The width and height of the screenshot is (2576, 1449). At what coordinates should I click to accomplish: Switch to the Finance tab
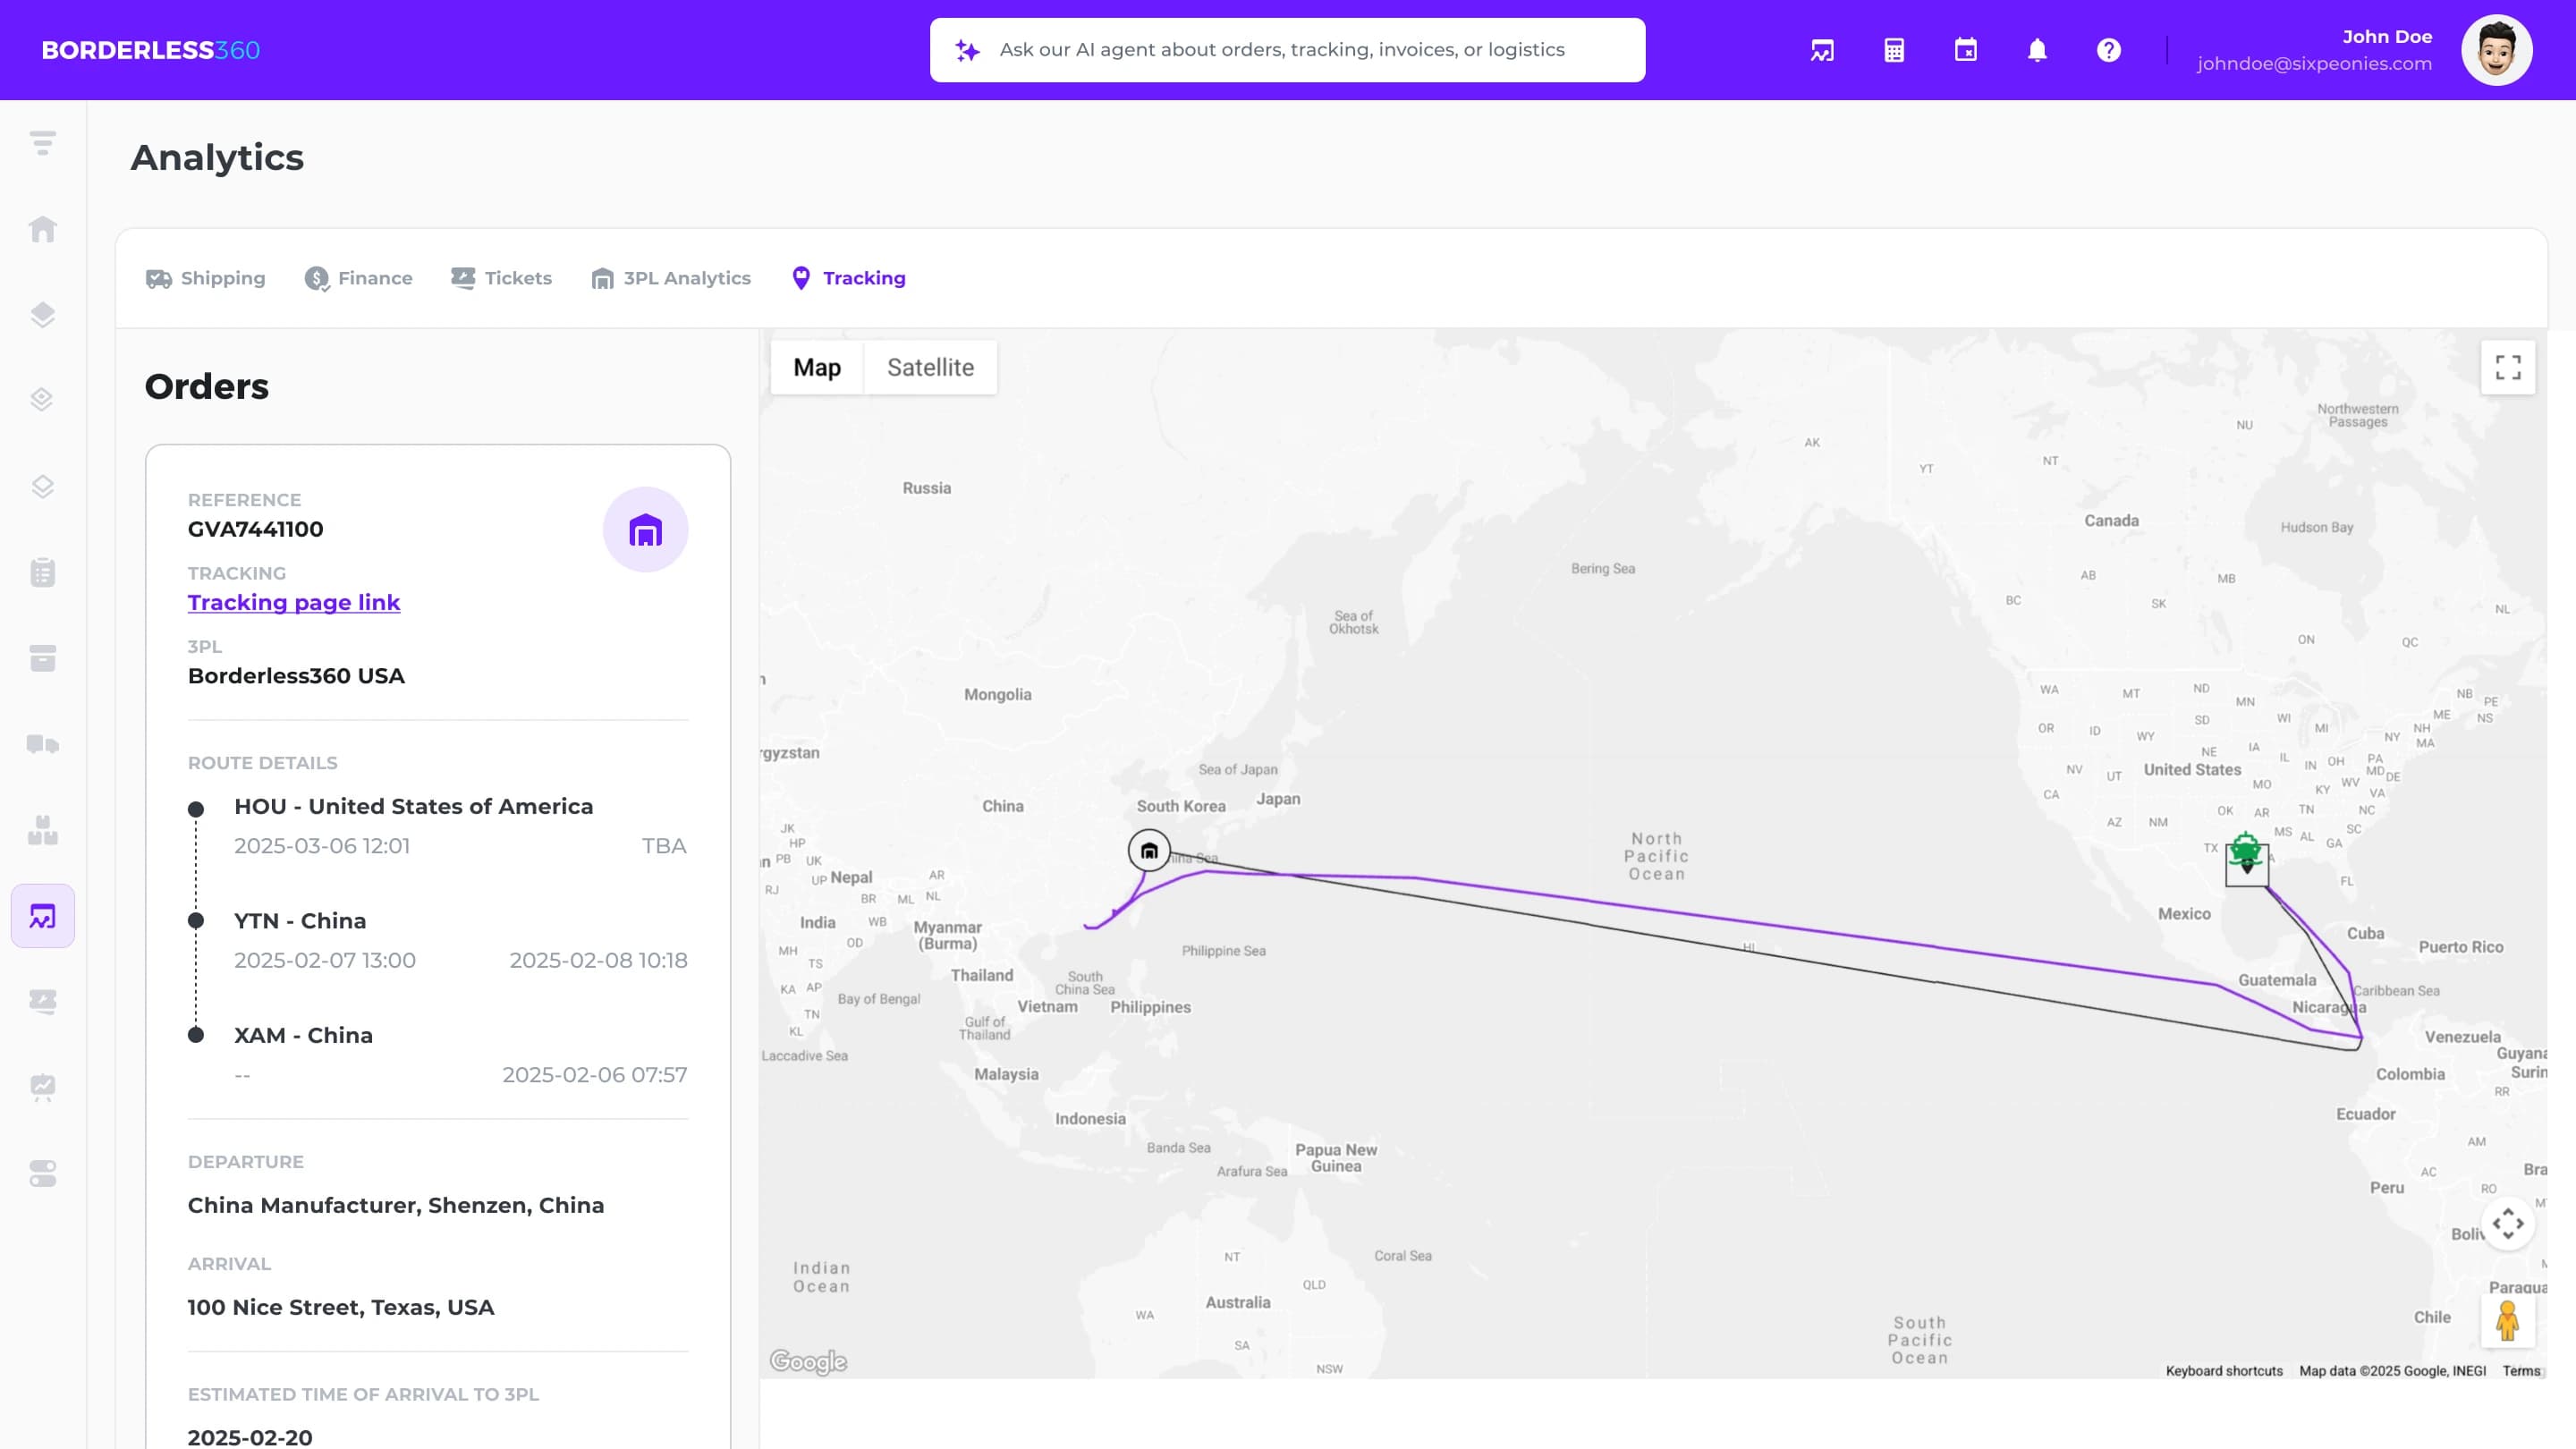point(358,278)
